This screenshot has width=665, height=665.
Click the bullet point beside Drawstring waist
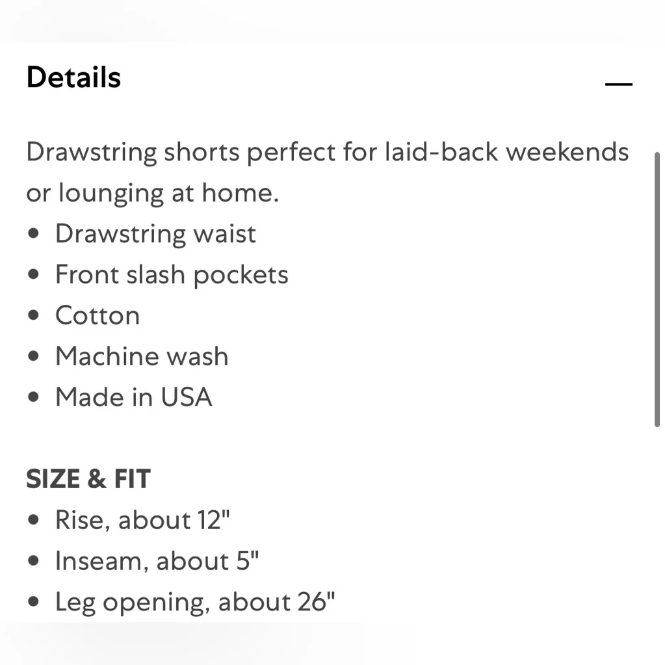(33, 233)
